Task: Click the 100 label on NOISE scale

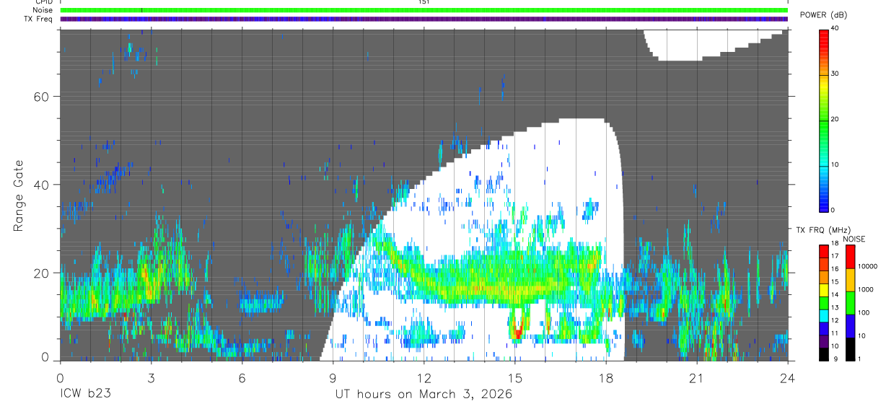Action: click(864, 312)
